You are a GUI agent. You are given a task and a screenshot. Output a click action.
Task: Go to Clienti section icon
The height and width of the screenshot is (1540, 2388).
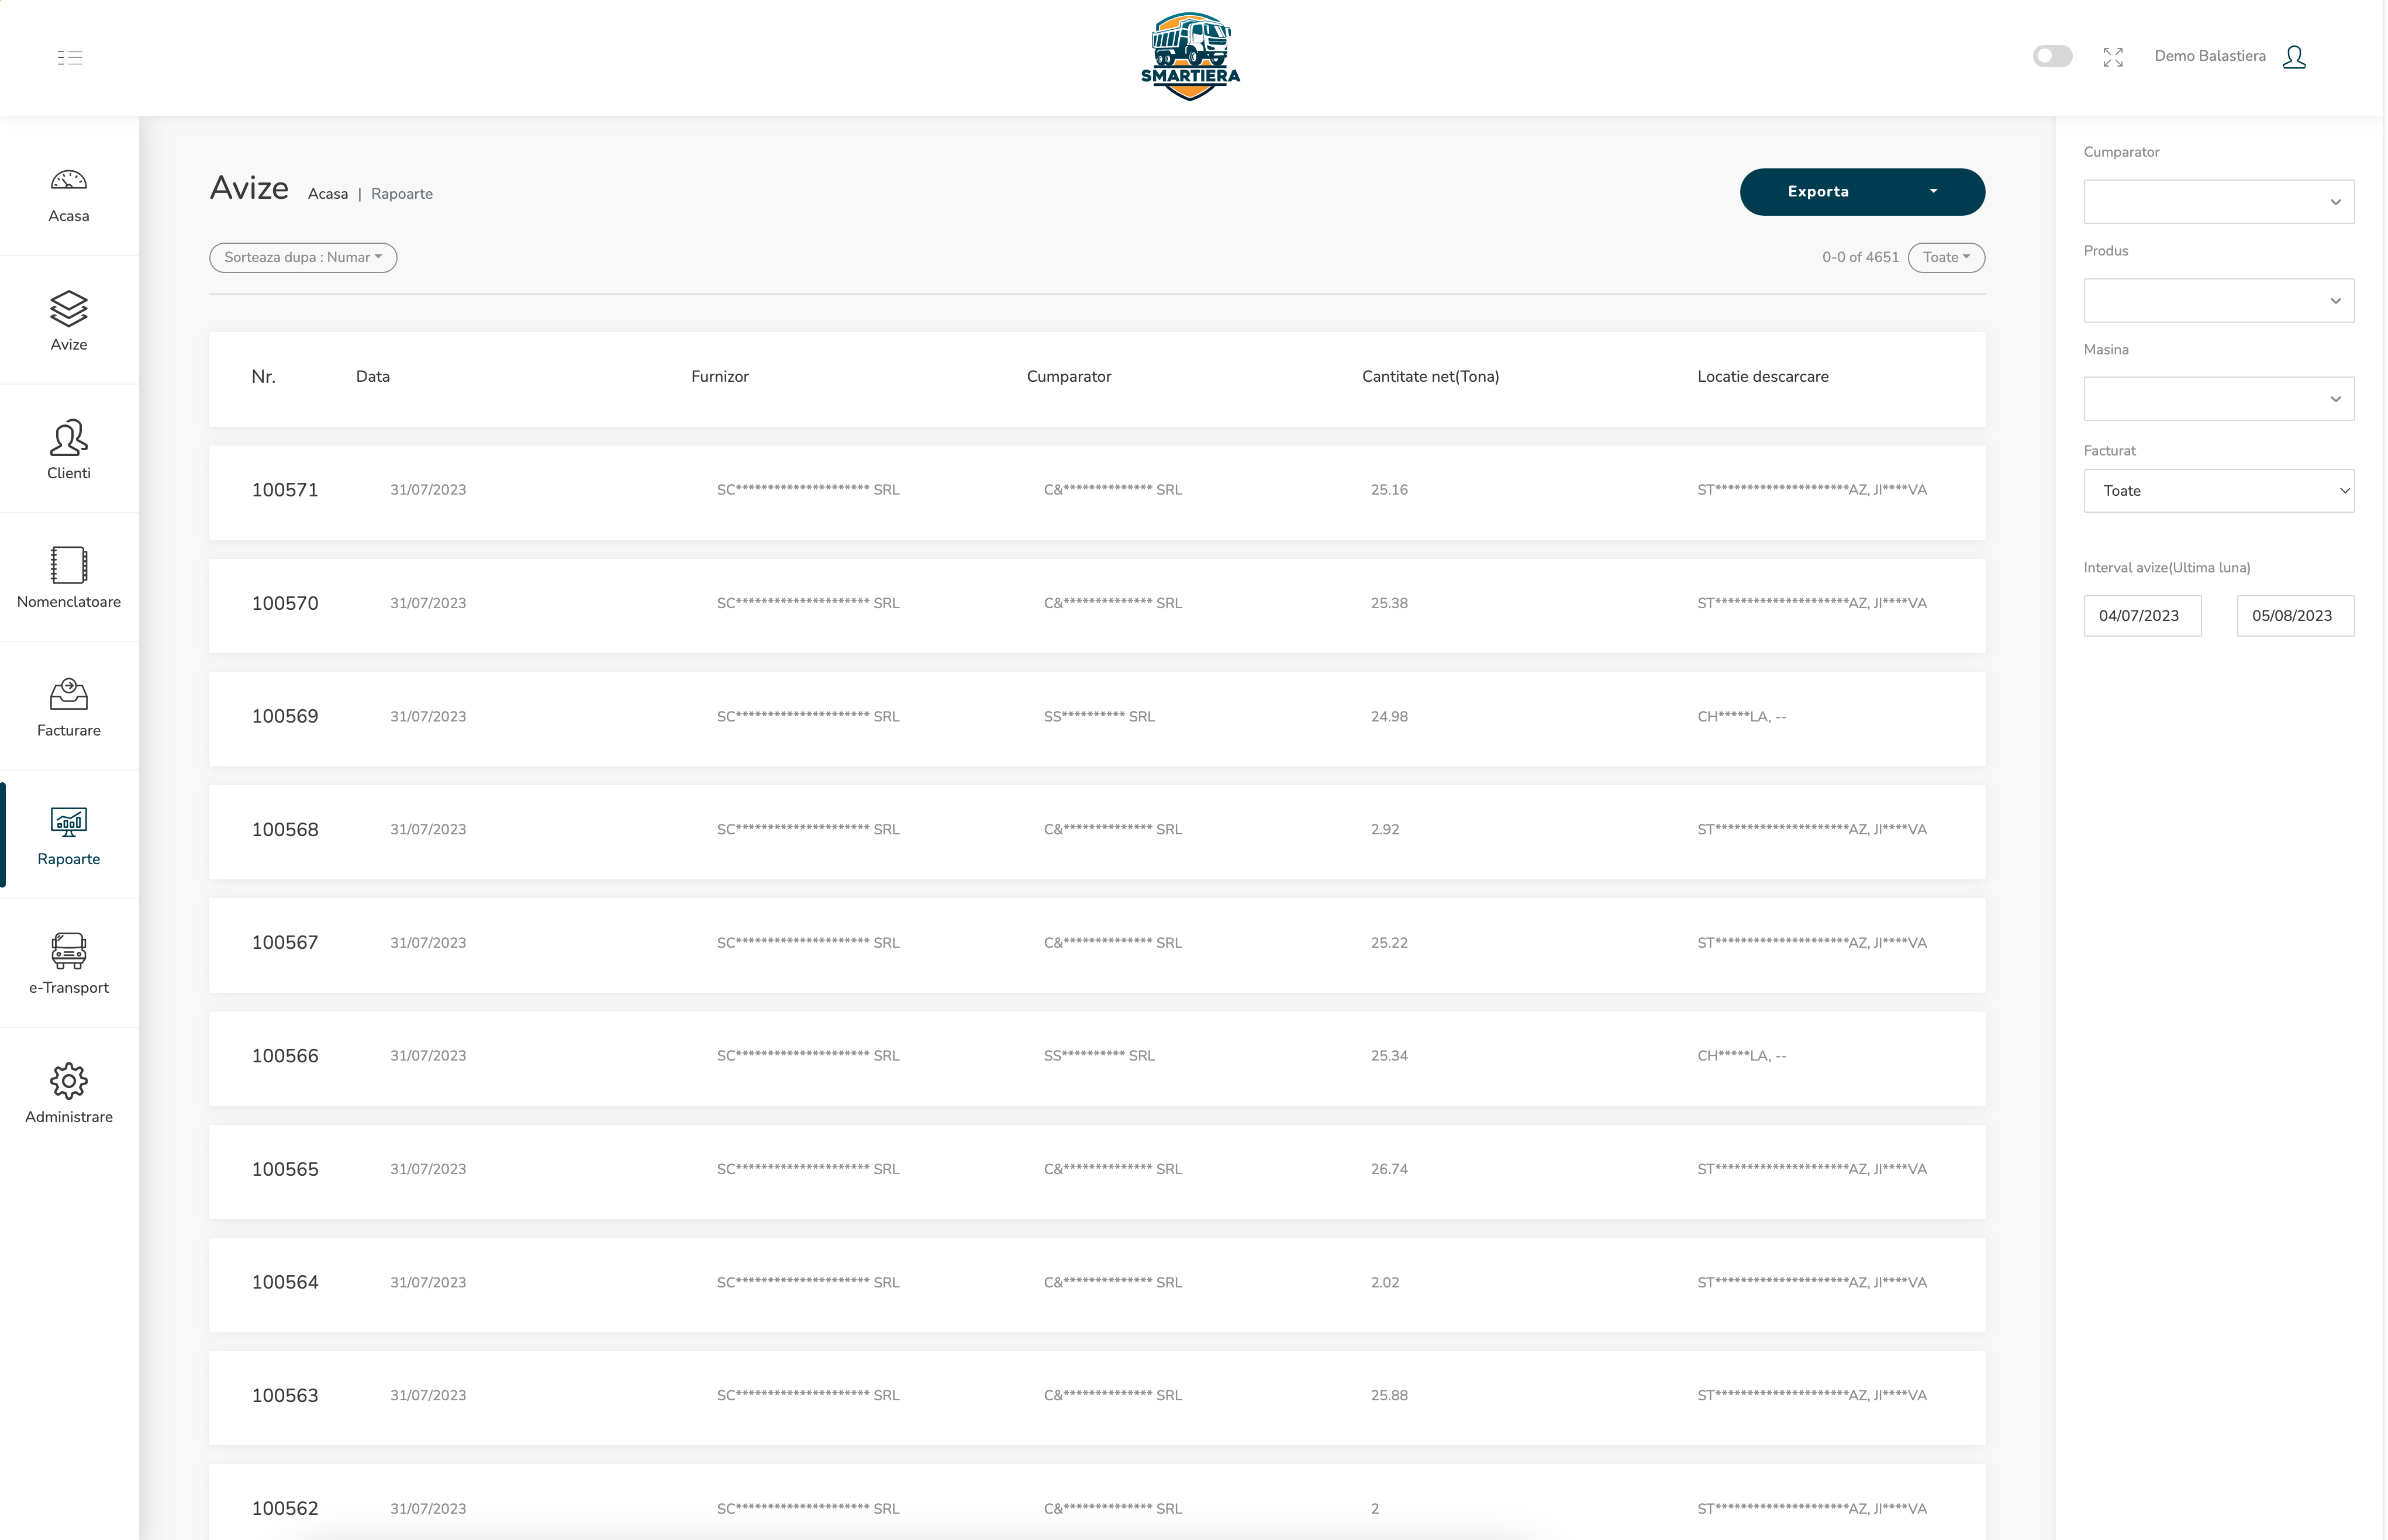tap(68, 438)
